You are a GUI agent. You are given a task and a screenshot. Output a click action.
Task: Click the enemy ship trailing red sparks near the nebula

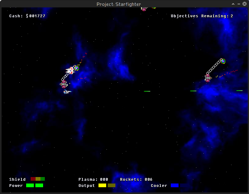pos(208,78)
